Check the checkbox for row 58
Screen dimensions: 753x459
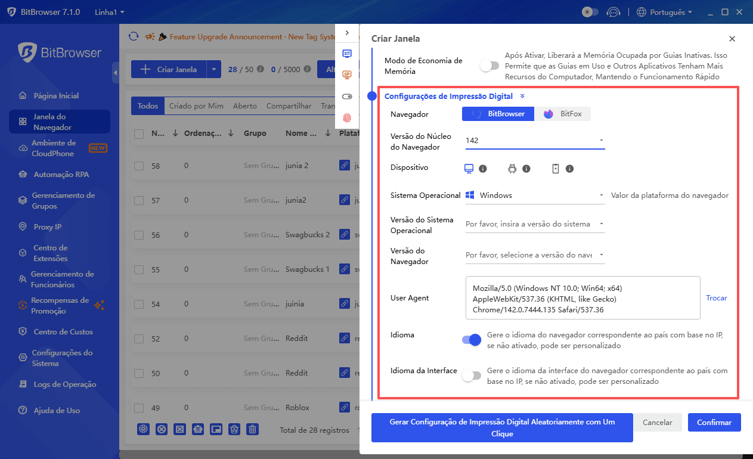point(139,166)
